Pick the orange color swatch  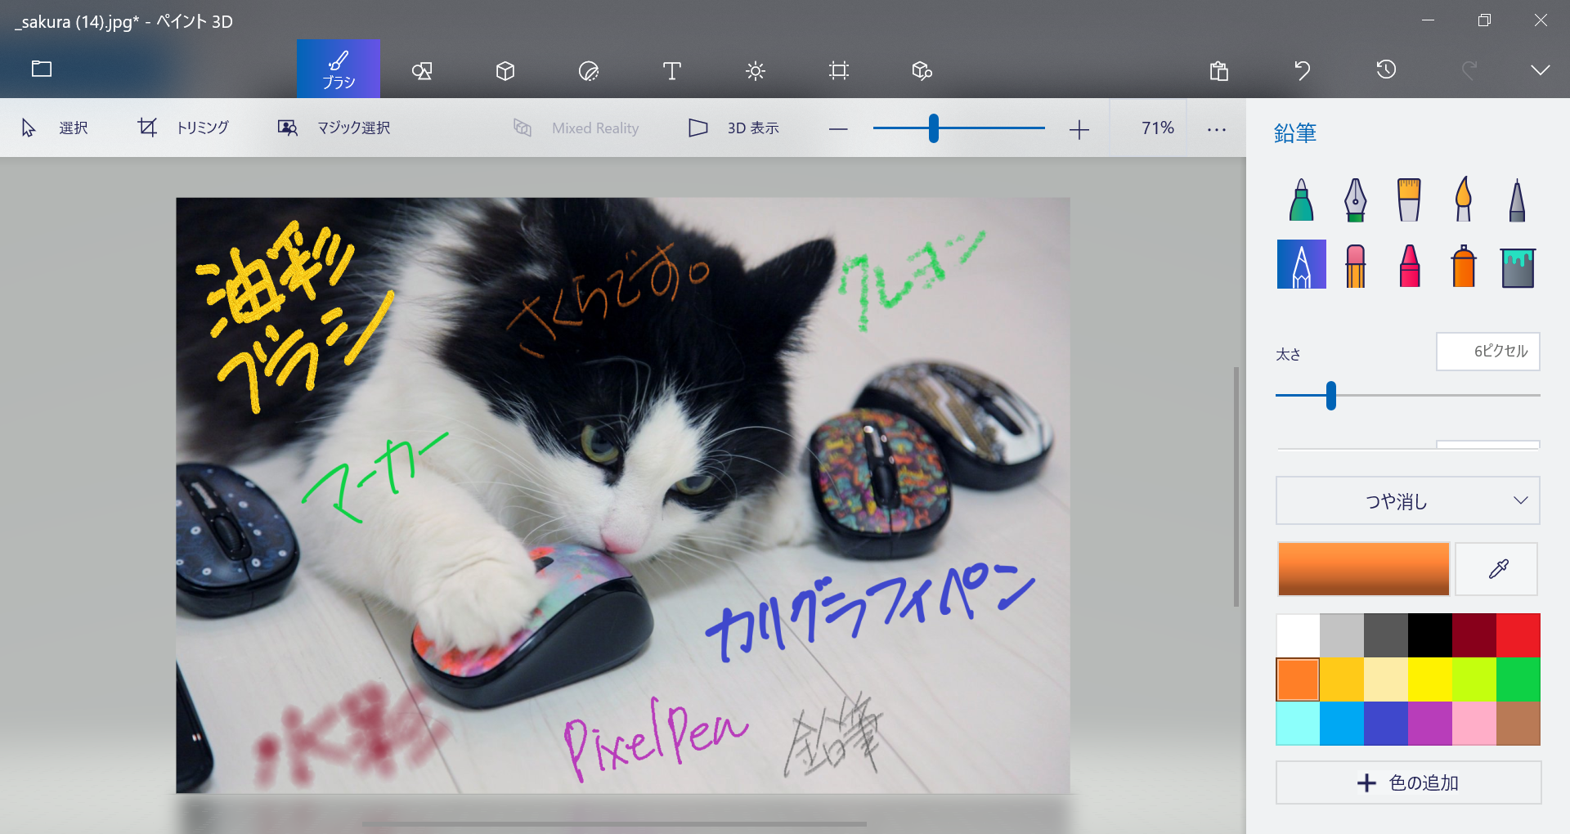click(1298, 679)
